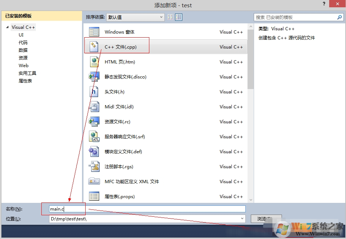The width and height of the screenshot is (346, 239).
Task: Click the "MFC 功能区定义 XML 文件" name
Action: (132, 181)
